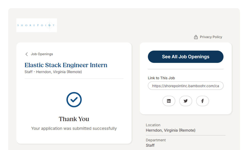248x150 pixels.
Task: Go back to Job Openings list
Action: (42, 54)
